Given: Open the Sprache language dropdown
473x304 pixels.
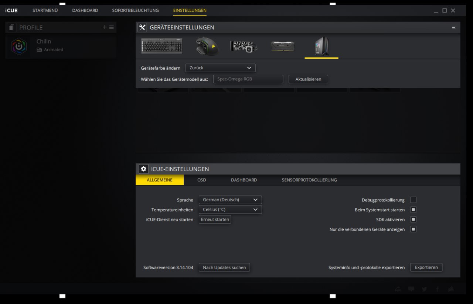Looking at the screenshot, I should pos(230,200).
